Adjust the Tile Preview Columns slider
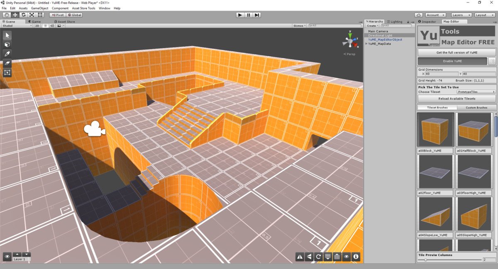Image resolution: width=498 pixels, height=269 pixels. click(x=425, y=260)
